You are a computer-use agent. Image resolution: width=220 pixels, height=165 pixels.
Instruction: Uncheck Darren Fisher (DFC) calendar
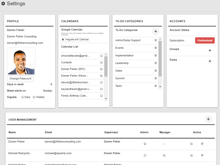101,69
